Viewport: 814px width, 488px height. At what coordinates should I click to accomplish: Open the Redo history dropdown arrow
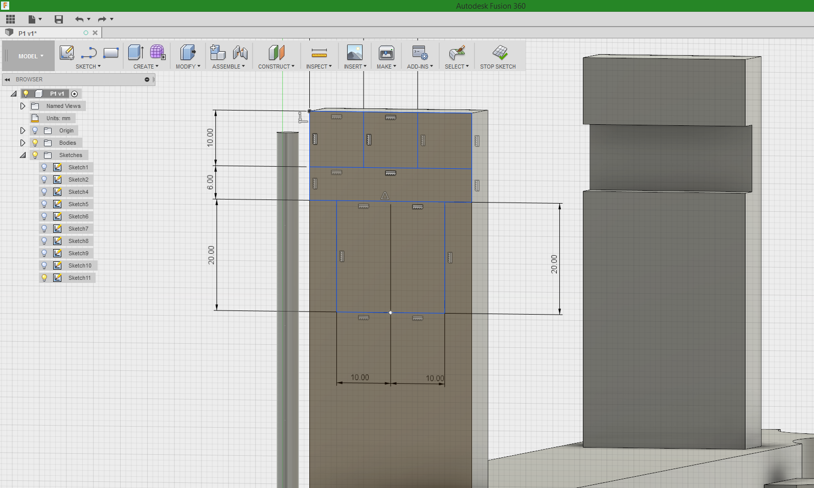tap(112, 19)
